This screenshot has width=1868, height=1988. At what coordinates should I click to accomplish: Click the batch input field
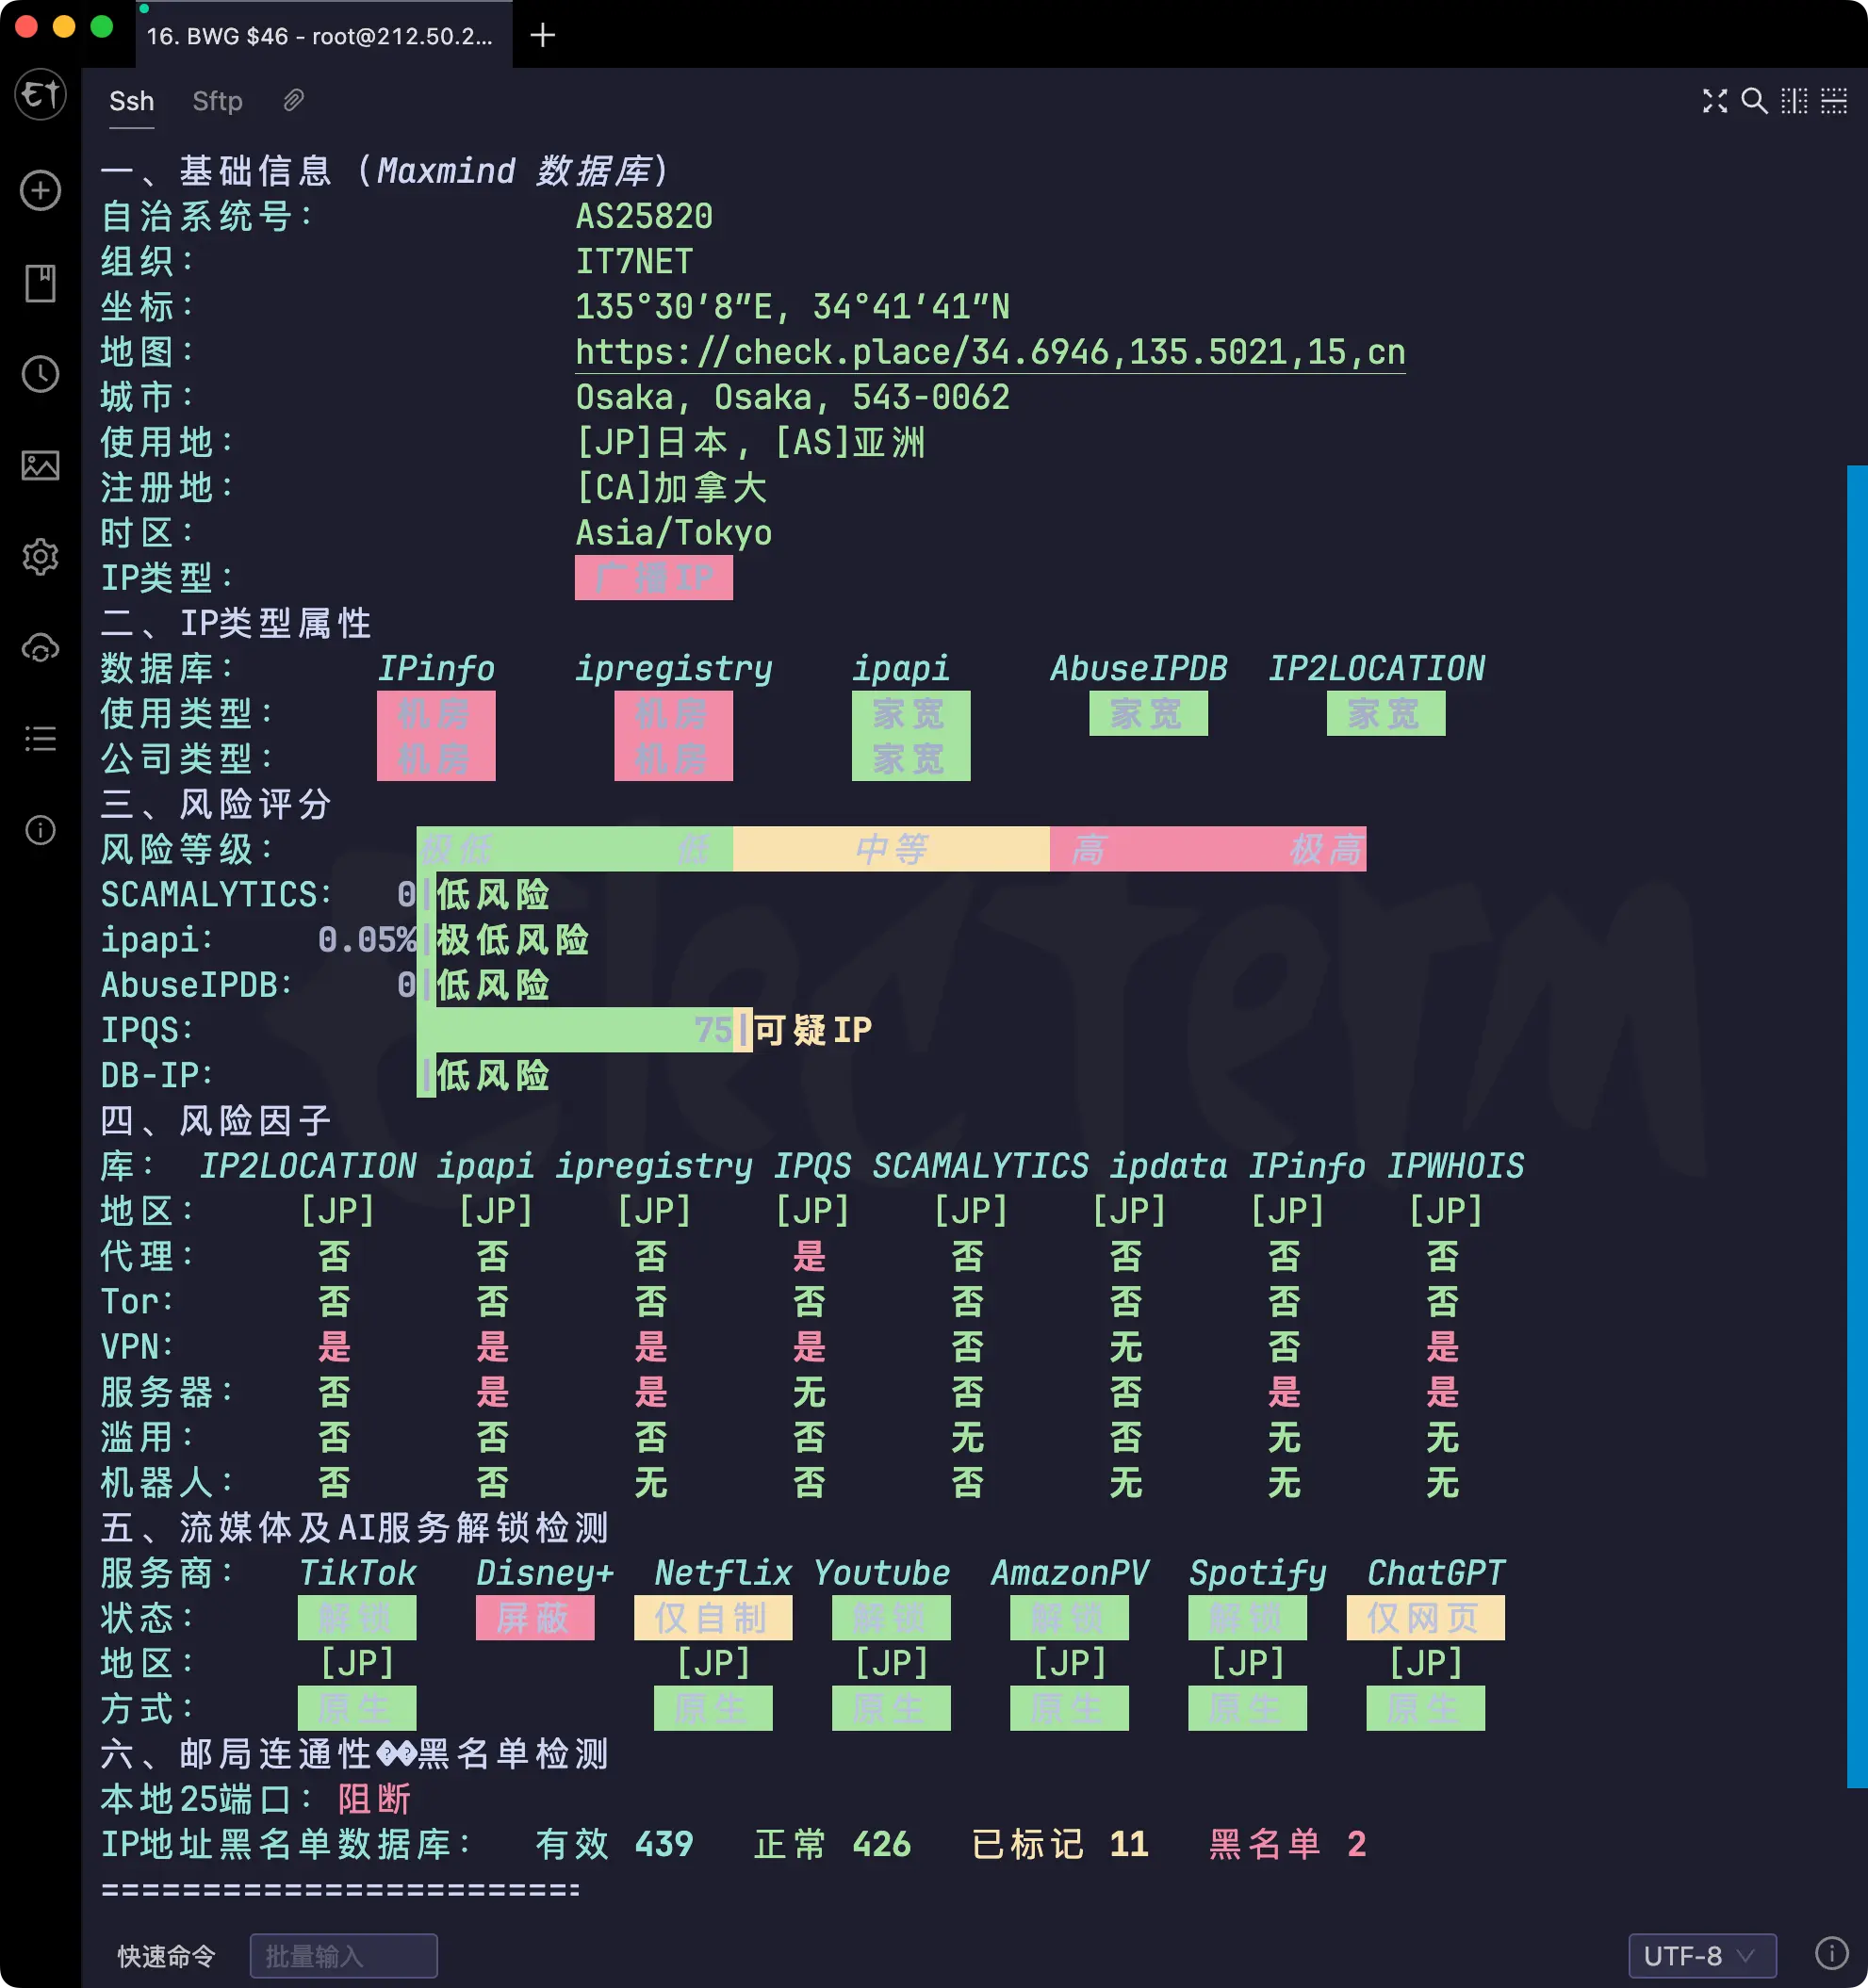[x=343, y=1955]
